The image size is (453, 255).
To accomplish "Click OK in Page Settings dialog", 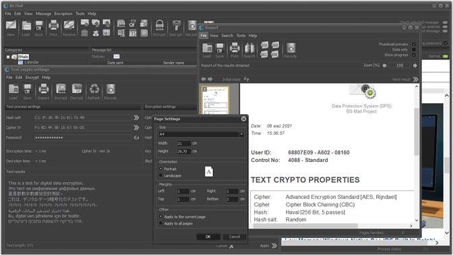I will coord(208,237).
